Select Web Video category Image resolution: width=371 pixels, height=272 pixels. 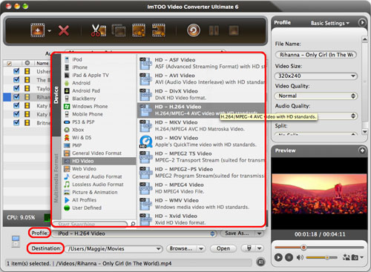point(99,169)
